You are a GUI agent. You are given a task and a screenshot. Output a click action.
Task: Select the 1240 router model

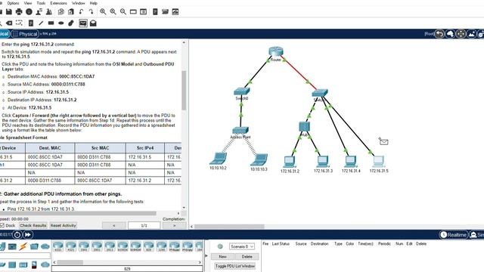(161, 247)
